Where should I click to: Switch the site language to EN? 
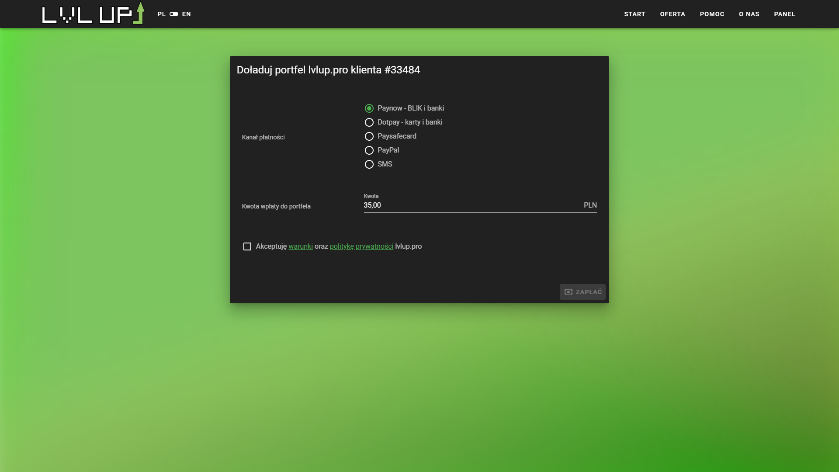187,14
